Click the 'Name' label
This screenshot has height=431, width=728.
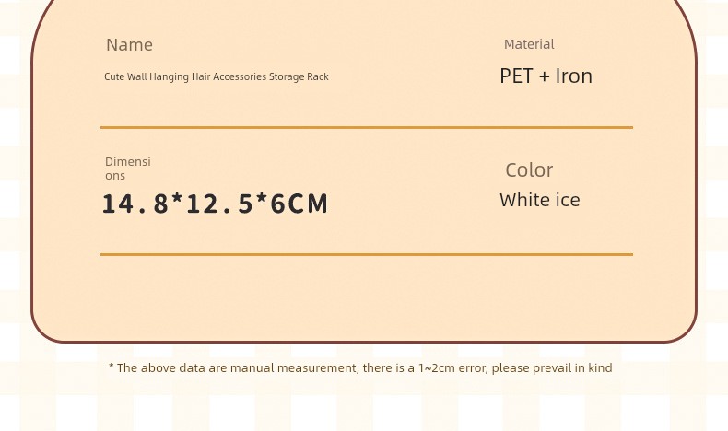point(129,45)
